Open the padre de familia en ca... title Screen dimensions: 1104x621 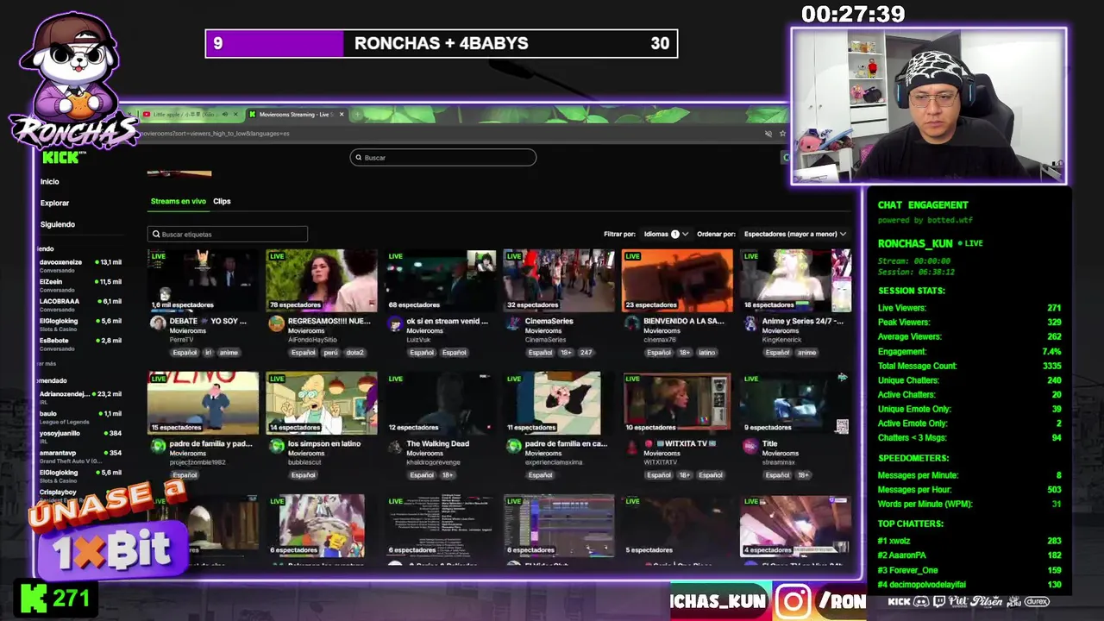(567, 443)
